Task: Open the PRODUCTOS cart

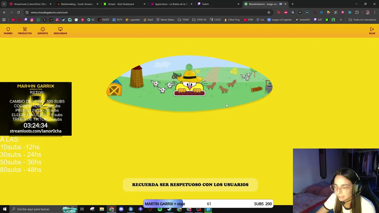Action: [25, 31]
